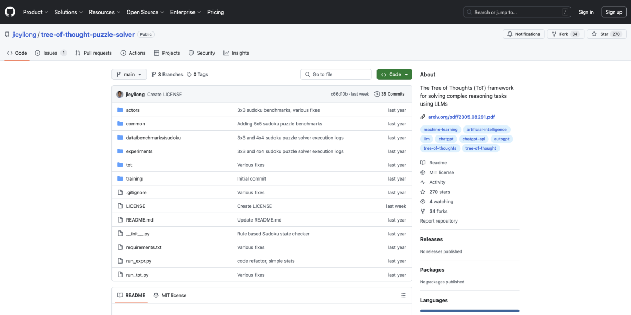Screen dimensions: 631x315
Task: Expand the green Code dropdown button
Action: click(x=394, y=75)
